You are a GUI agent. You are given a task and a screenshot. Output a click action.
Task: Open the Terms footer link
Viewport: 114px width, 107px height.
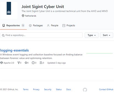click(x=26, y=89)
